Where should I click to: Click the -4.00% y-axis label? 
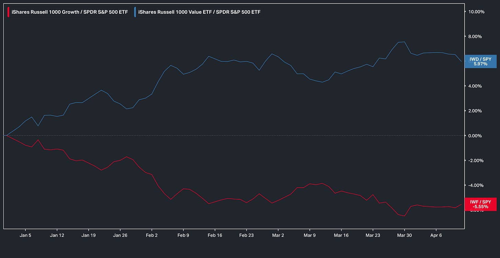pyautogui.click(x=476, y=185)
